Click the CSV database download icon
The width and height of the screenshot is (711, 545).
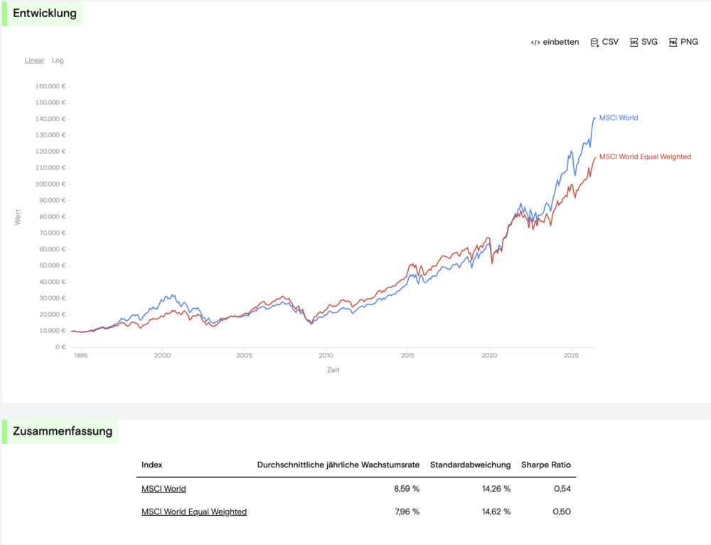point(594,42)
